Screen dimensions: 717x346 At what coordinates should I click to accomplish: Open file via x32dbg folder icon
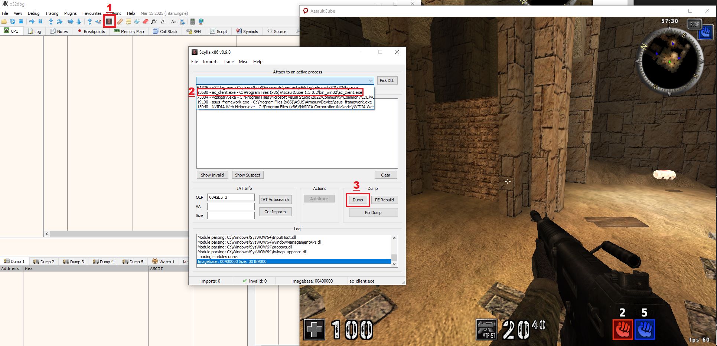(4, 22)
